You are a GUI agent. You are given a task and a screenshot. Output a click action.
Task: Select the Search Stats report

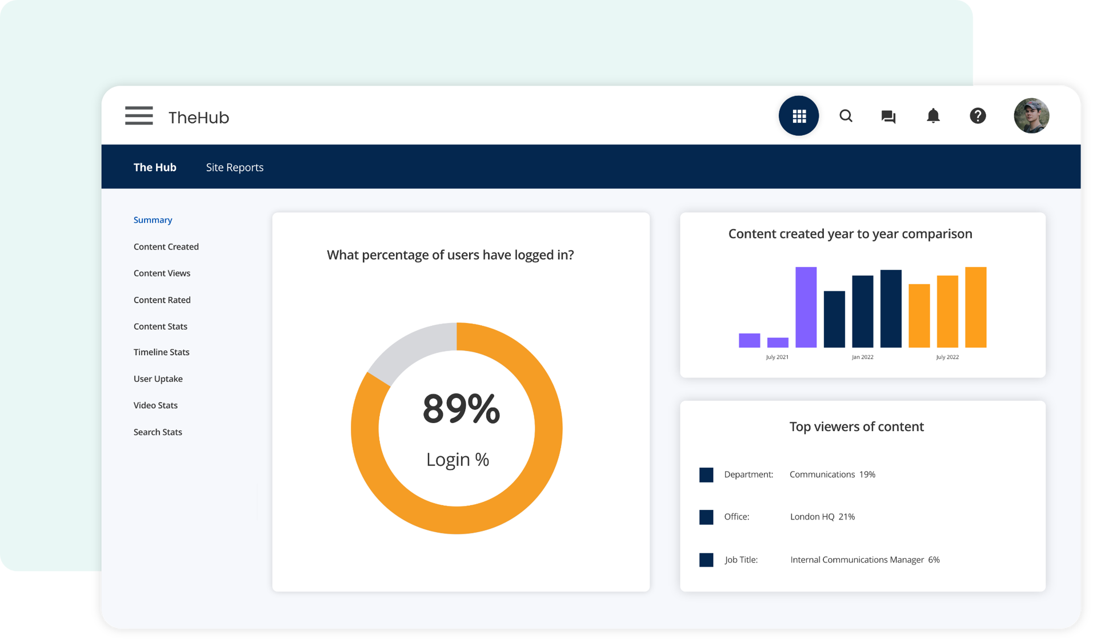[158, 432]
